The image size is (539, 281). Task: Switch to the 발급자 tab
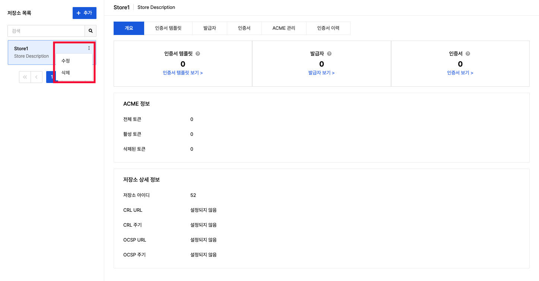210,28
